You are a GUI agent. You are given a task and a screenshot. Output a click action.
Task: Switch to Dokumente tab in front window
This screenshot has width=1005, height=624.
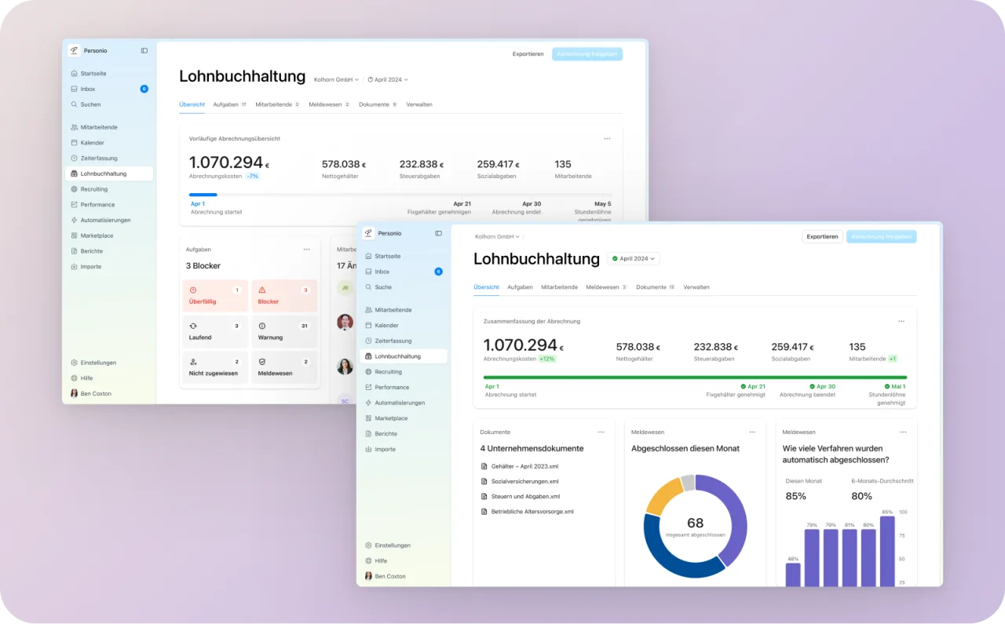656,287
